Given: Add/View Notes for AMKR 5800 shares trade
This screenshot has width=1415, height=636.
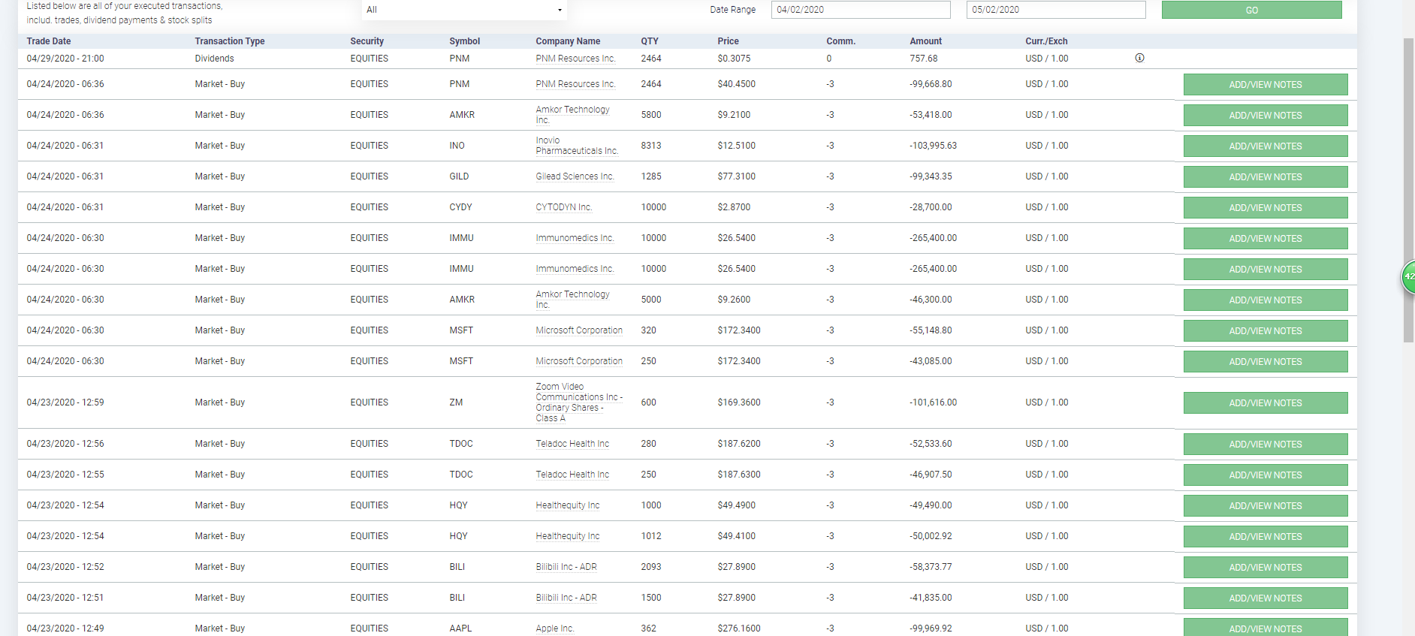Looking at the screenshot, I should pyautogui.click(x=1266, y=116).
